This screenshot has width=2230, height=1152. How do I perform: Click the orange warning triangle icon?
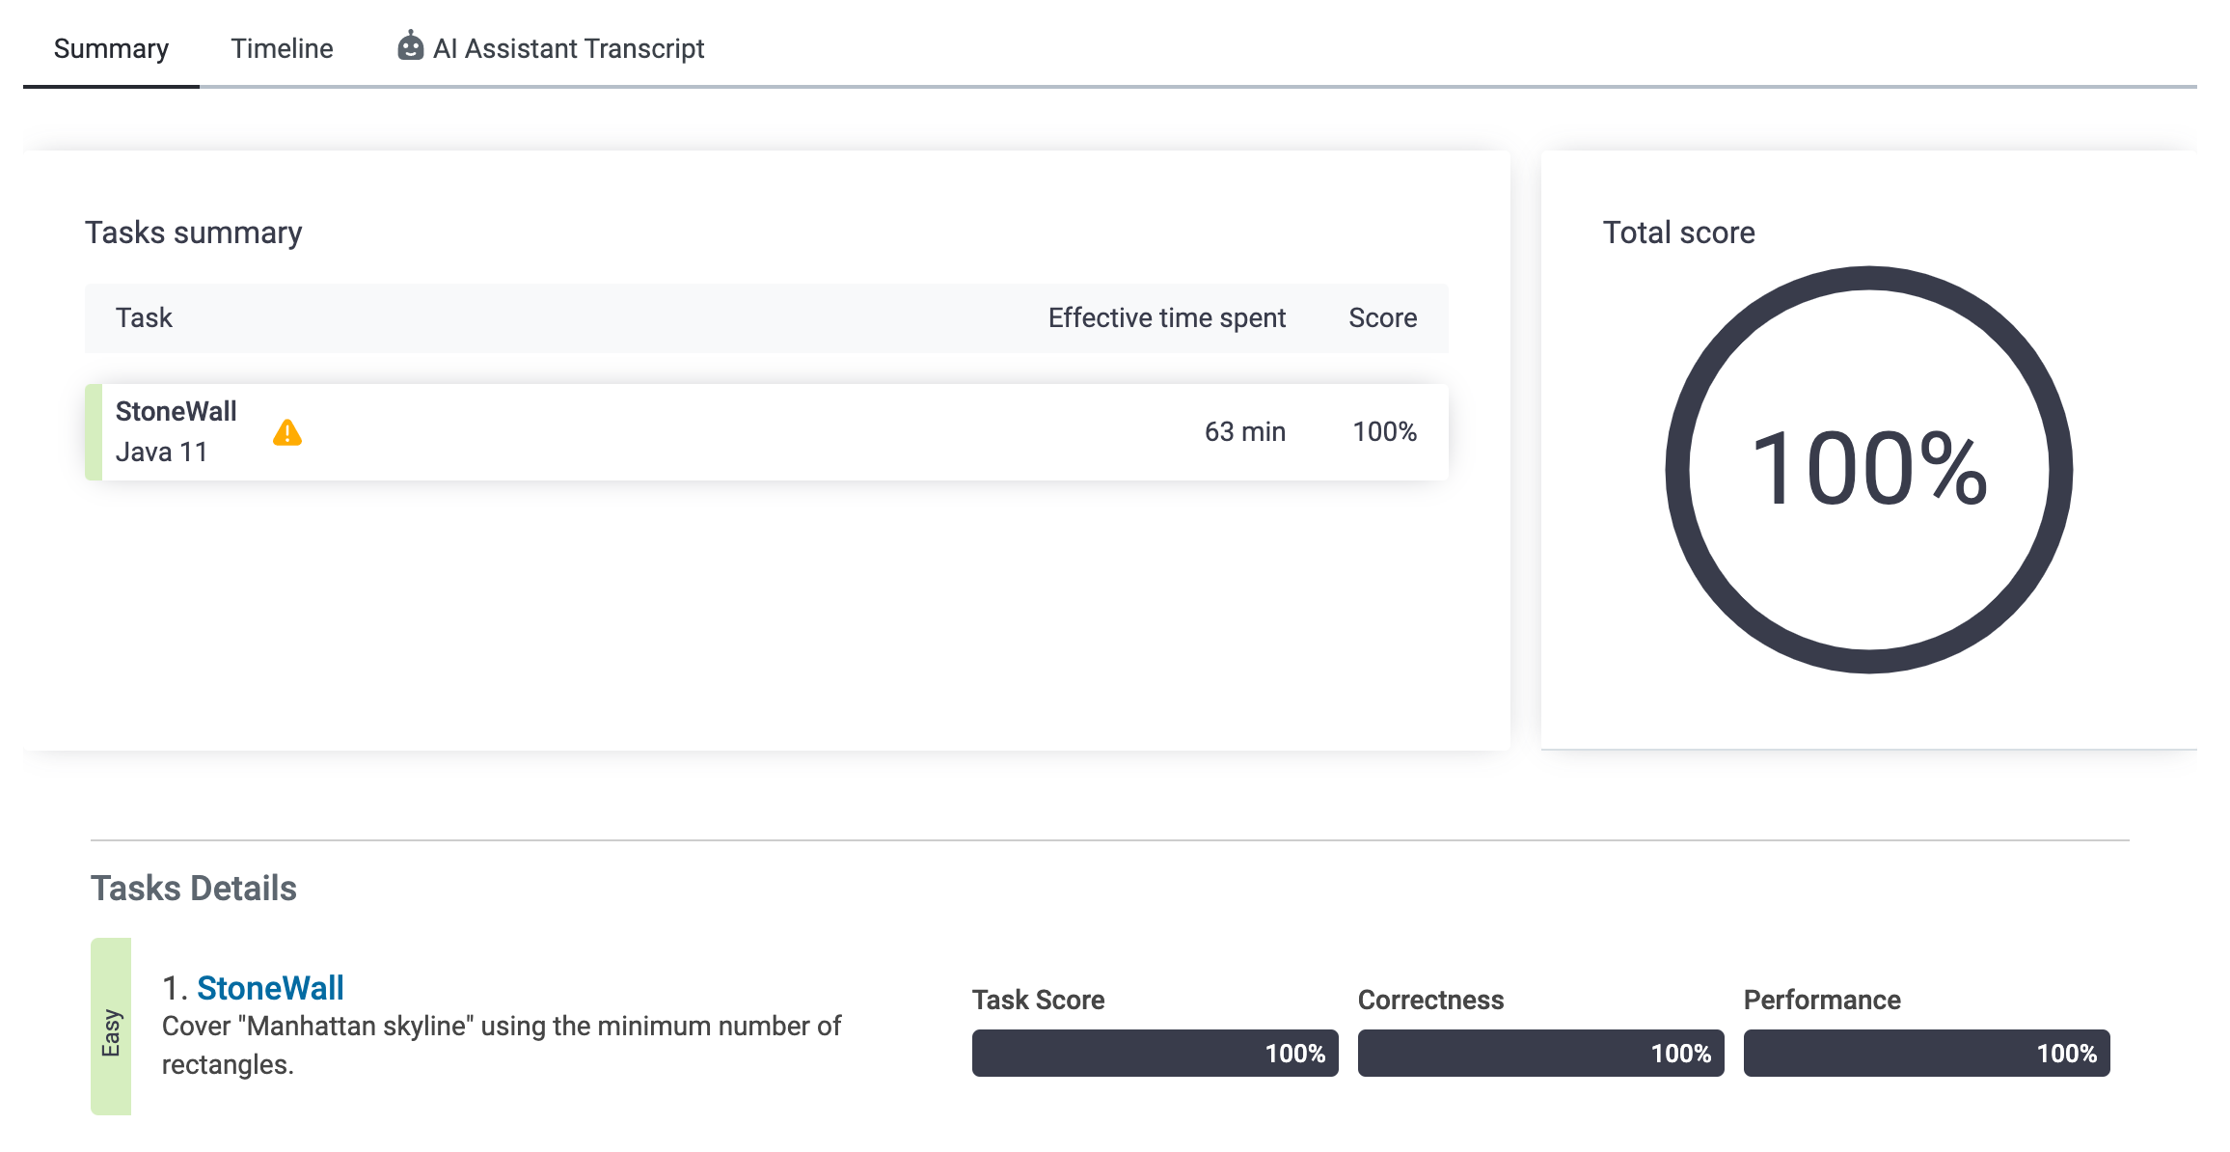(x=287, y=433)
